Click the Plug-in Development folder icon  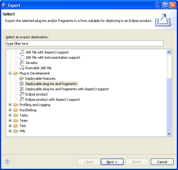pyautogui.click(x=16, y=73)
